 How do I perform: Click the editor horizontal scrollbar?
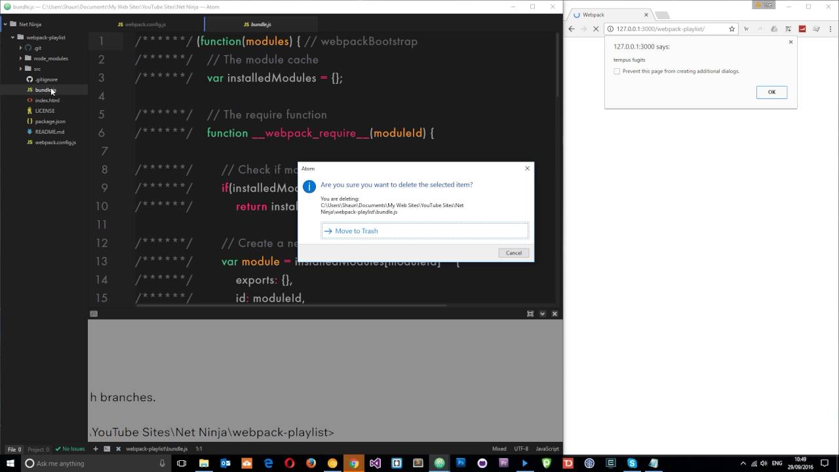291,305
